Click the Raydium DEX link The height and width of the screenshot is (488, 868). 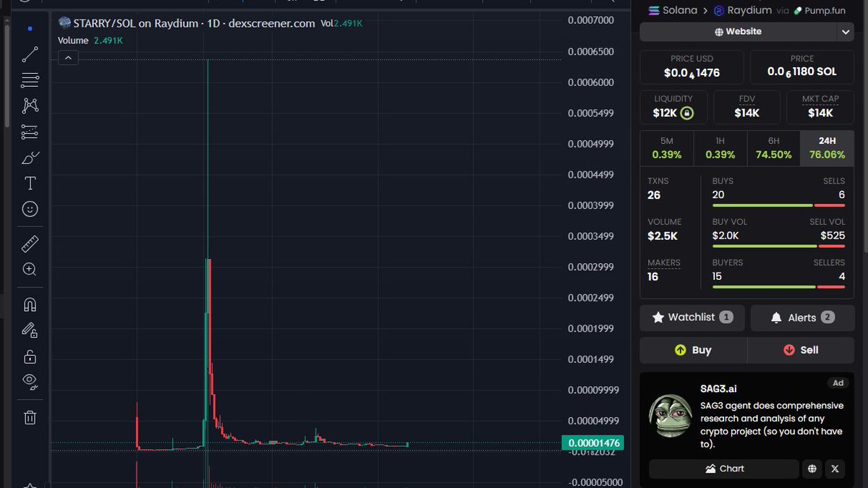743,11
